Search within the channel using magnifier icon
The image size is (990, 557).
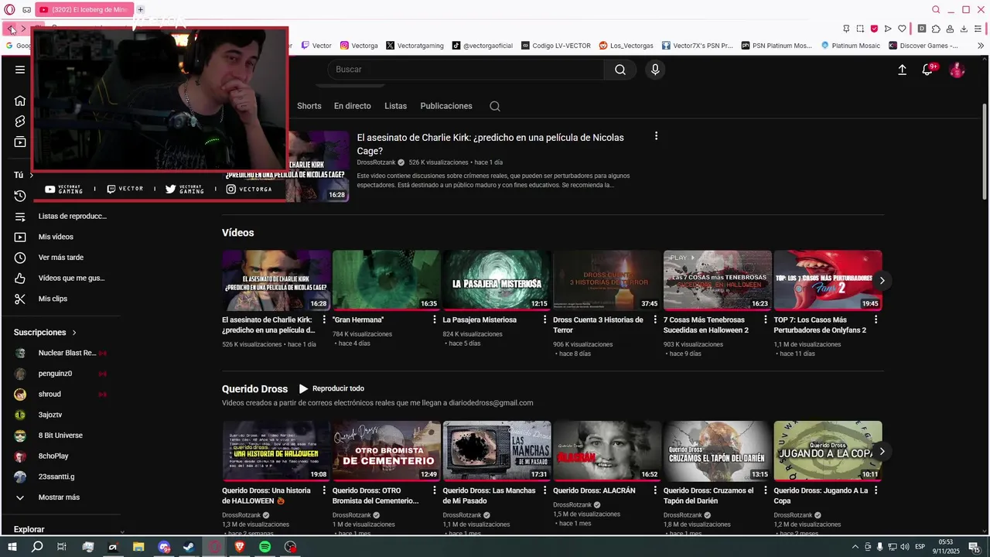coord(495,106)
